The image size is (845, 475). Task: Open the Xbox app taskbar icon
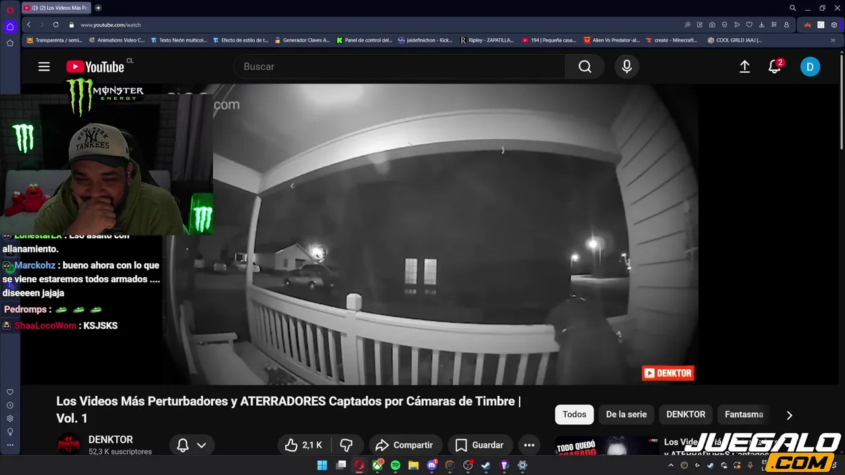pyautogui.click(x=377, y=465)
